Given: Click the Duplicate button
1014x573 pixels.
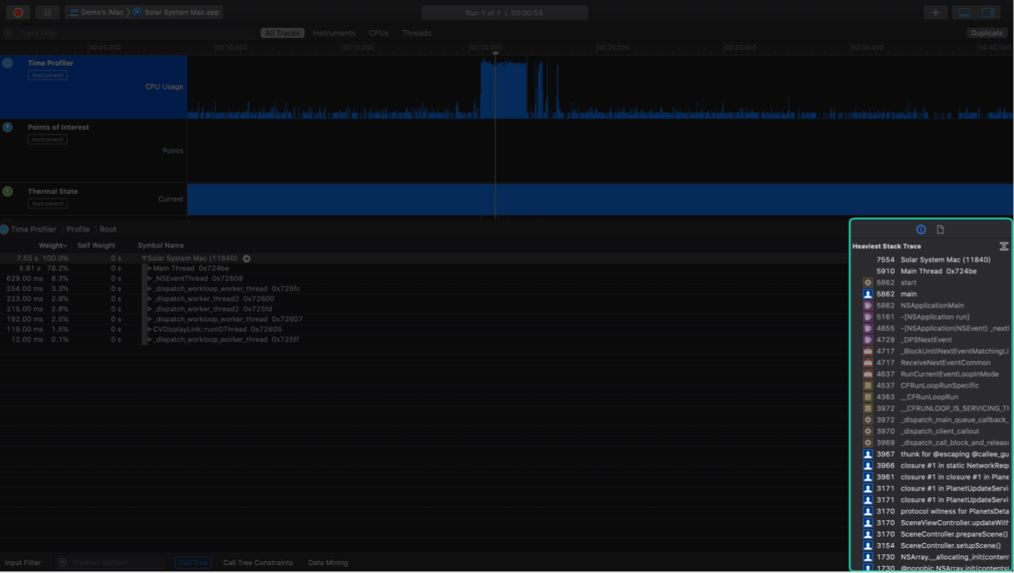Looking at the screenshot, I should pos(987,33).
